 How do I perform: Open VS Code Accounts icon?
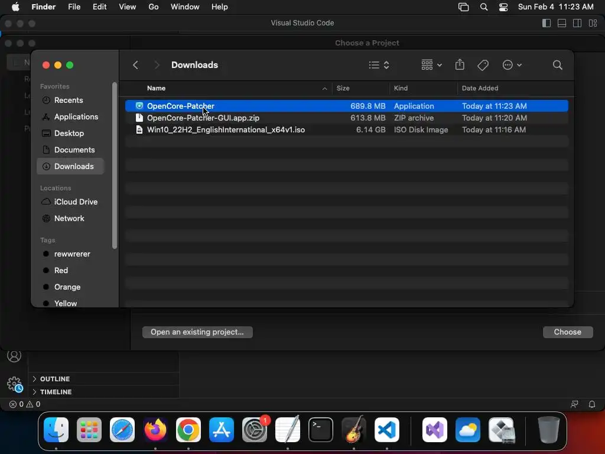pyautogui.click(x=14, y=356)
